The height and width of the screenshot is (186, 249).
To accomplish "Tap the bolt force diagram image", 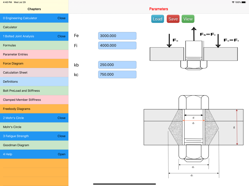I will [194, 49].
